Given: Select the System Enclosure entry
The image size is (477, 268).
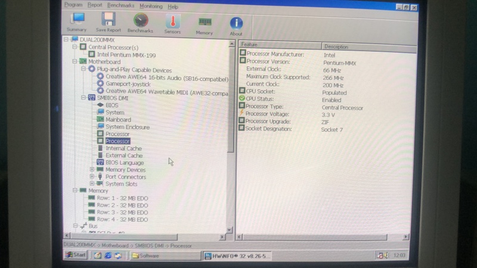Looking at the screenshot, I should [128, 127].
